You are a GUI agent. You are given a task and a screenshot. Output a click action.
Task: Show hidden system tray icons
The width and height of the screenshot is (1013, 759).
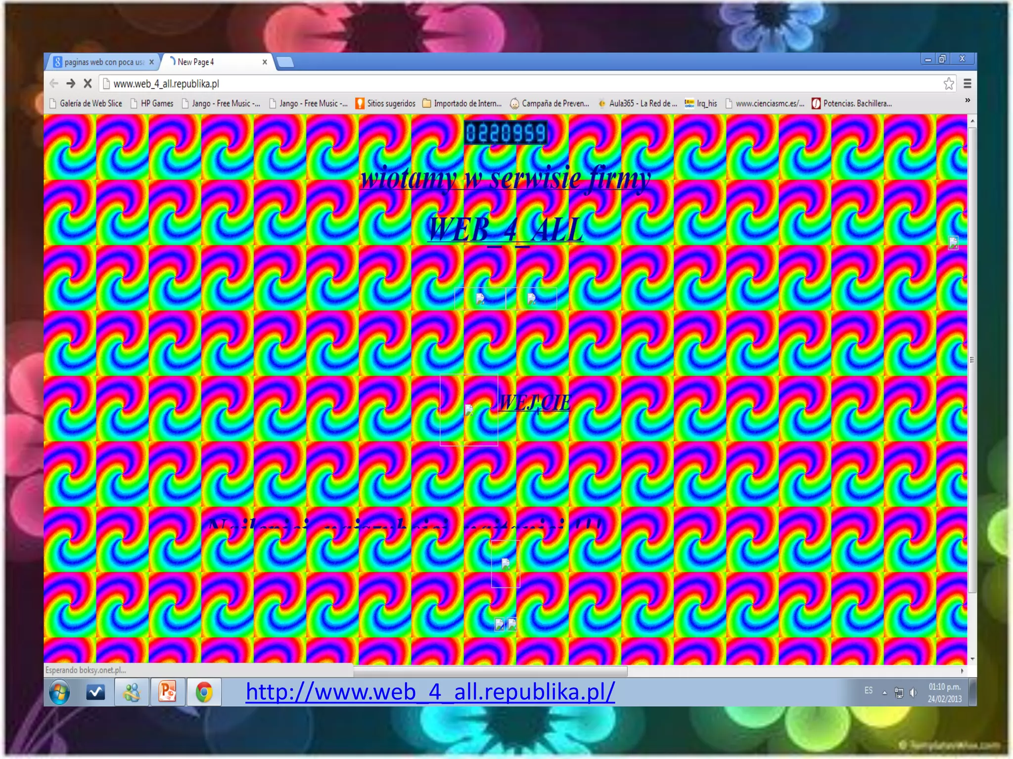(884, 693)
